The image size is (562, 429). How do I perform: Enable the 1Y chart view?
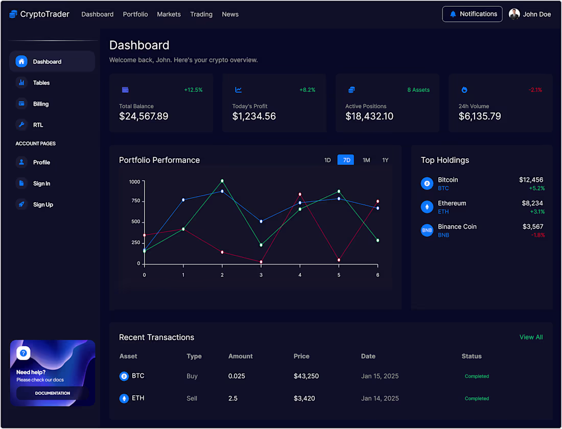click(385, 160)
